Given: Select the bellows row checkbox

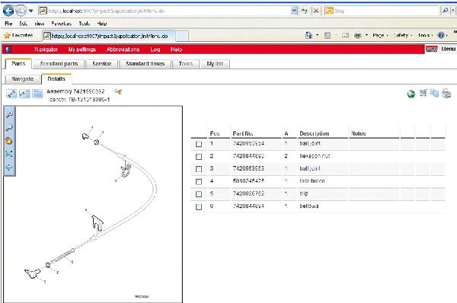Looking at the screenshot, I should (199, 207).
